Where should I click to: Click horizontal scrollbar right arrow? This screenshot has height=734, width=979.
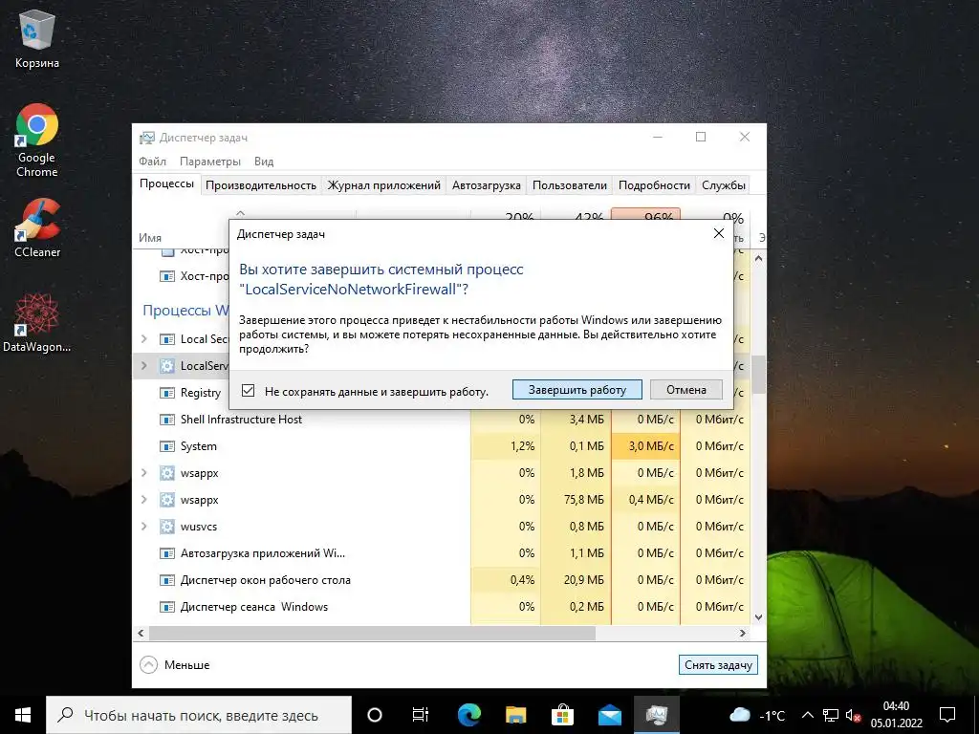[x=742, y=633]
